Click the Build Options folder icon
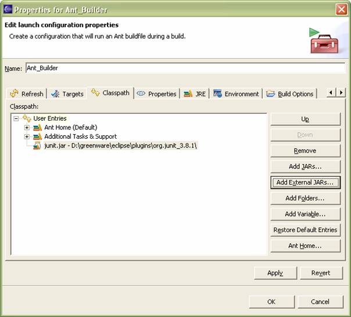 270,93
